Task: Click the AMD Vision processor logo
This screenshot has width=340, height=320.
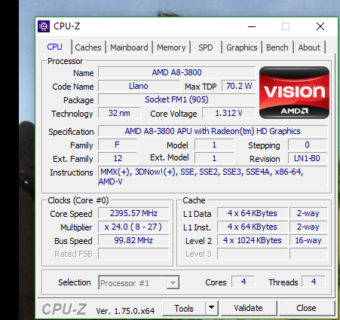Action: click(294, 93)
